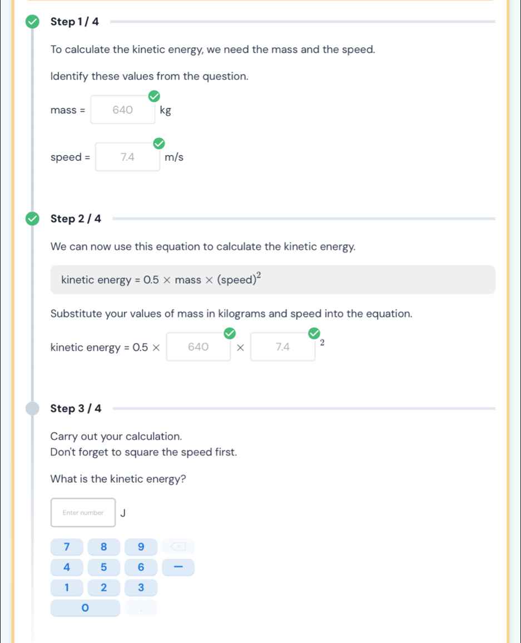Screen dimensions: 521x643
Task: Select the mass answer box showing 640
Action: click(123, 110)
